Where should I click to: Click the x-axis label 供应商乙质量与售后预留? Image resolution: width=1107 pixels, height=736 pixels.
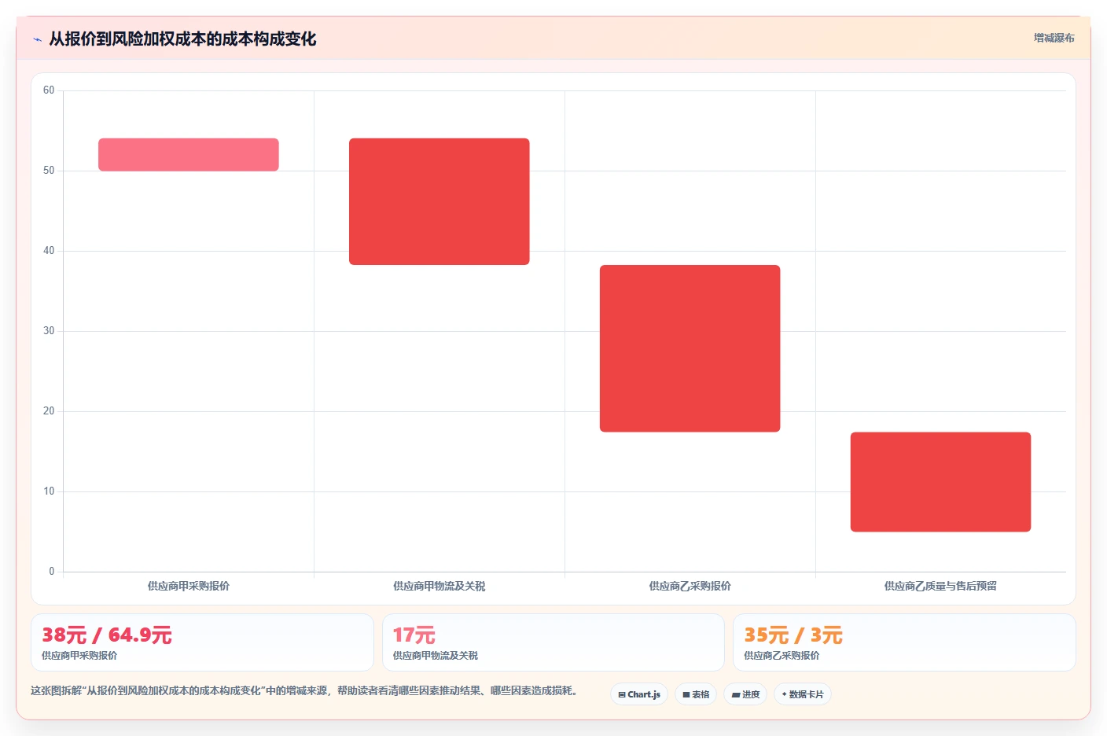[940, 586]
